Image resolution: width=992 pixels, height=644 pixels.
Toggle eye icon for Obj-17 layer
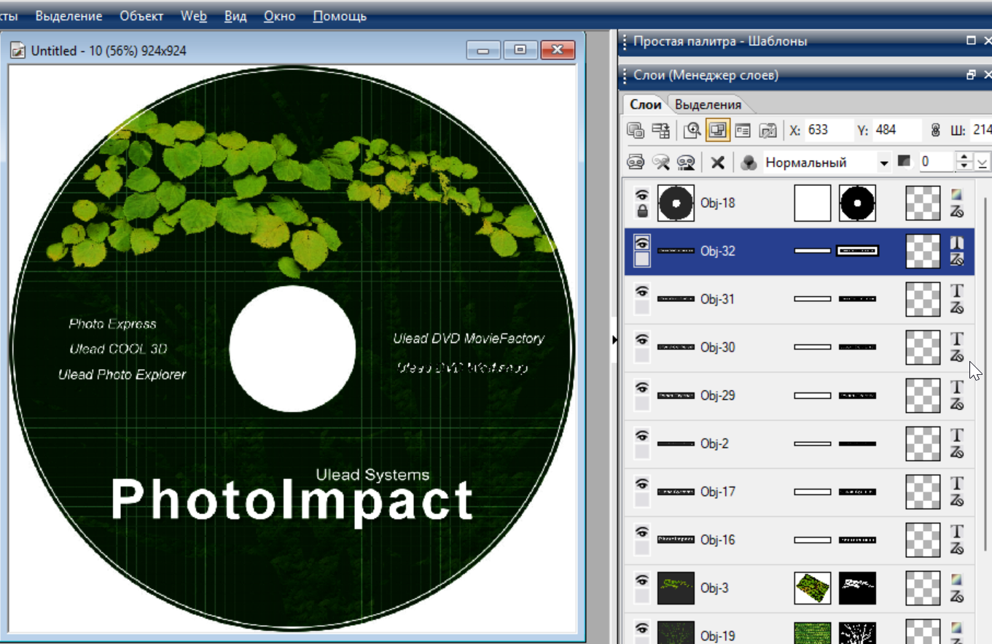point(642,484)
